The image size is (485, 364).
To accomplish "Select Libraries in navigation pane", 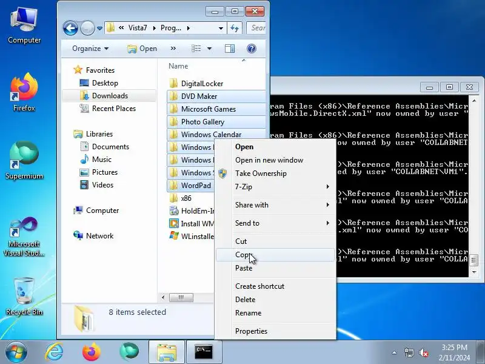I will [99, 133].
